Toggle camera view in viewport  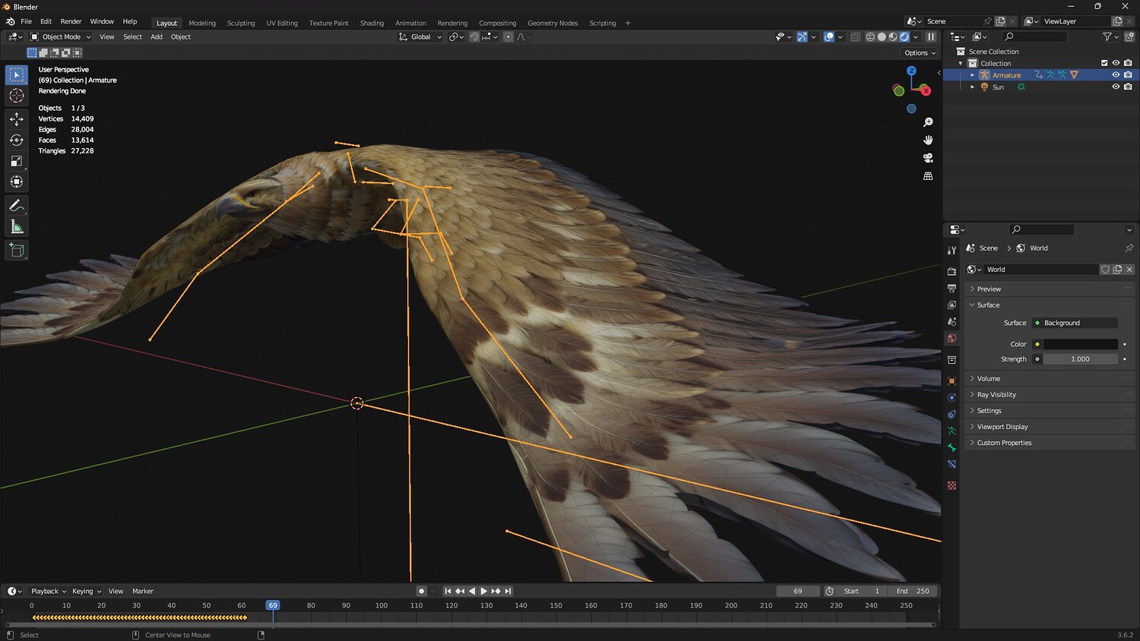(928, 158)
